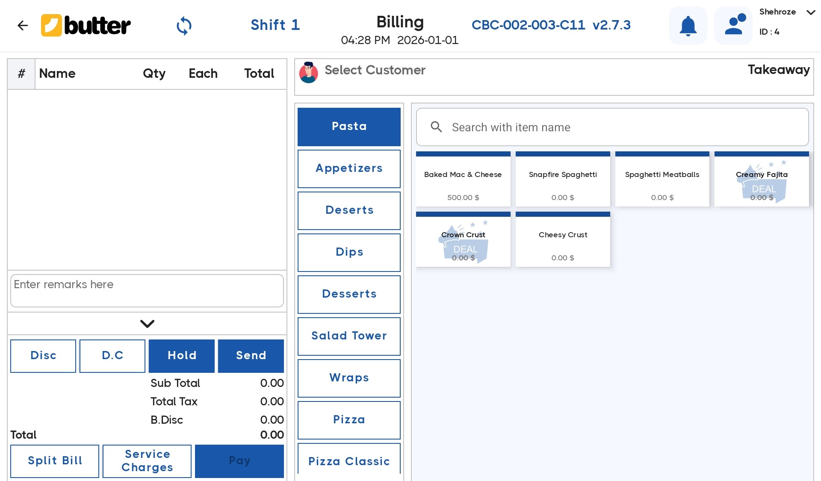The width and height of the screenshot is (821, 481).
Task: Click the back arrow to leave Billing
Action: [x=23, y=25]
